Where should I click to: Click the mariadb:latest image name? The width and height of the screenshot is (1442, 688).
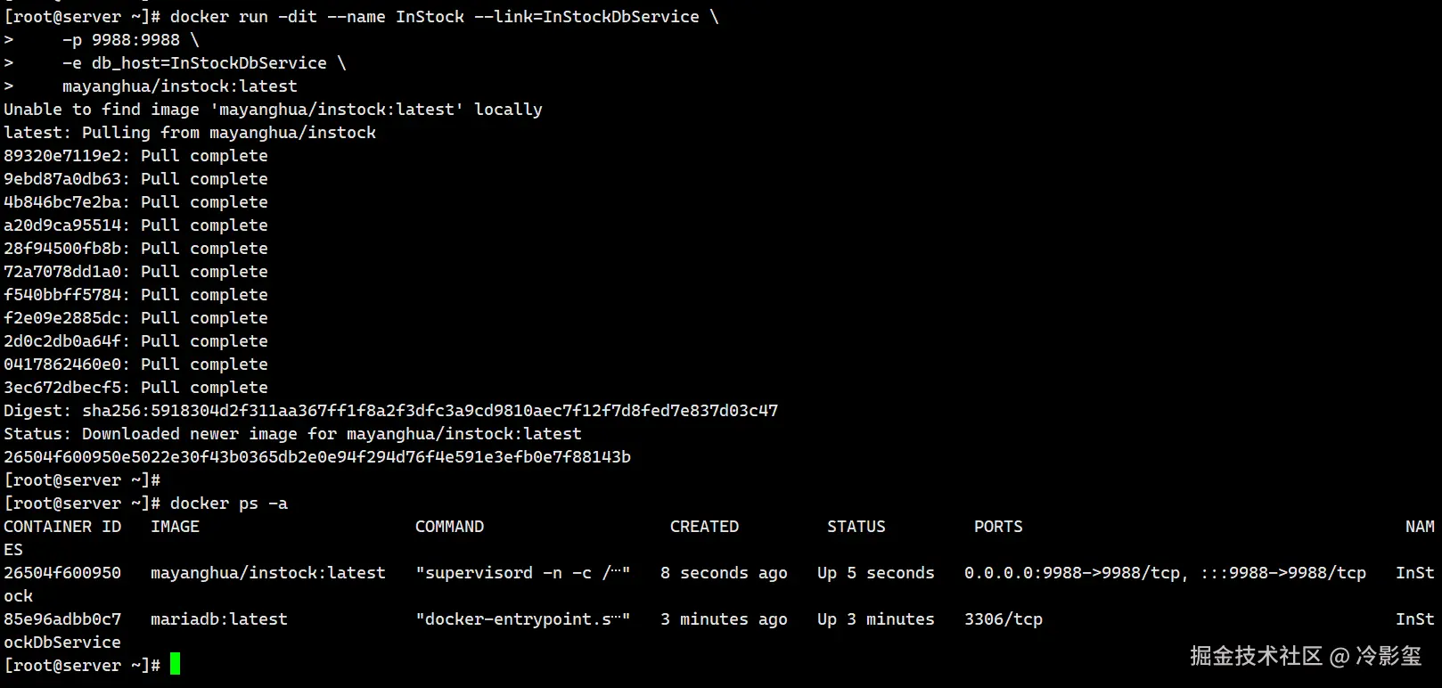click(219, 619)
